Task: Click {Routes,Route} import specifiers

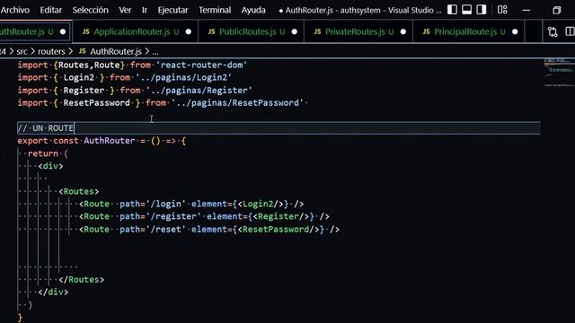Action: tap(89, 65)
